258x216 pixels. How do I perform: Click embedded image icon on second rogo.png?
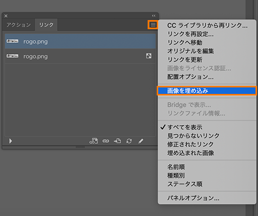pos(149,56)
